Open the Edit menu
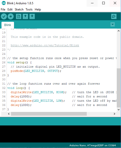 coord(10,10)
